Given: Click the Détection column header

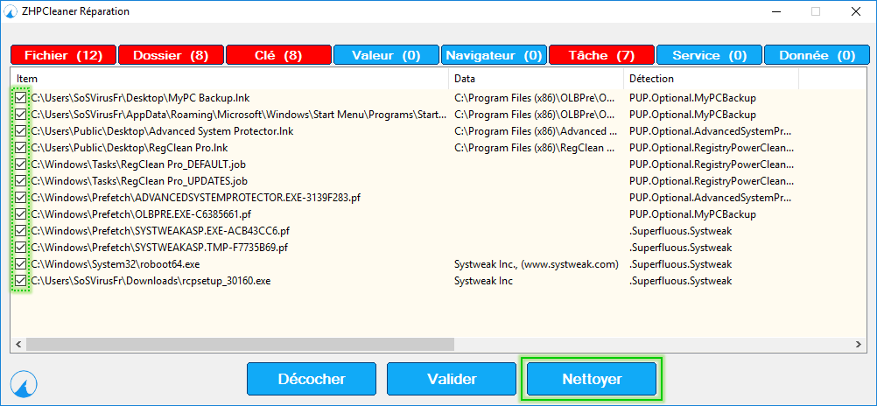Looking at the screenshot, I should coord(709,79).
